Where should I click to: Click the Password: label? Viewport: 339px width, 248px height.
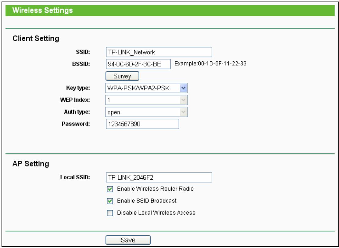(76, 124)
